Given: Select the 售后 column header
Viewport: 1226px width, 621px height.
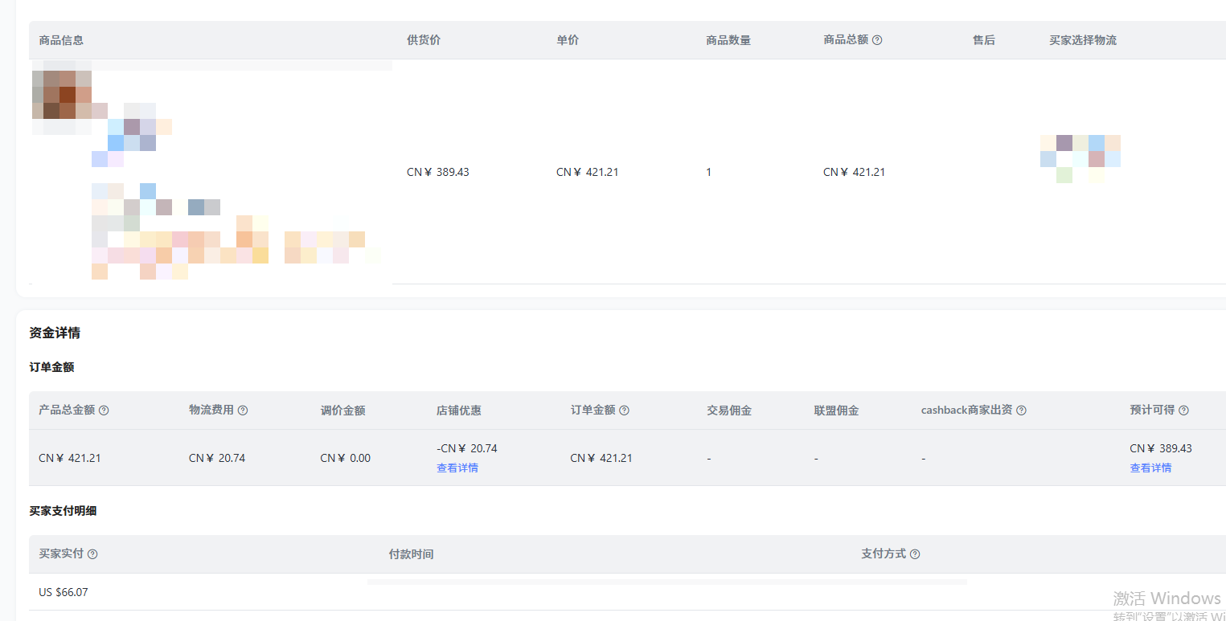Looking at the screenshot, I should [x=983, y=40].
